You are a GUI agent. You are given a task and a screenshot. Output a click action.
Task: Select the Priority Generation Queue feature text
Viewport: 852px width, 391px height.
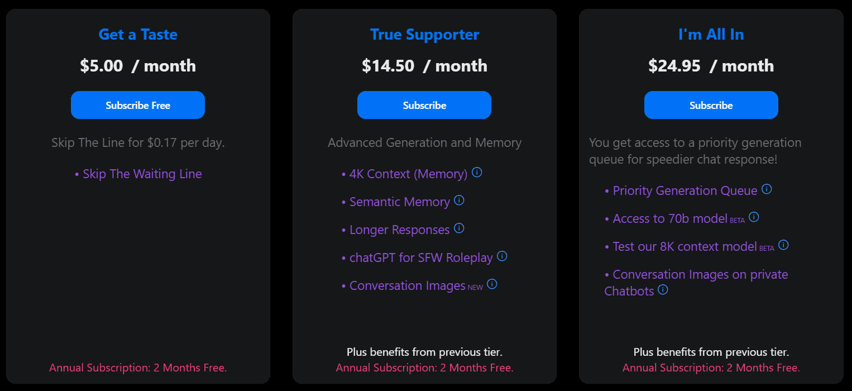click(685, 191)
